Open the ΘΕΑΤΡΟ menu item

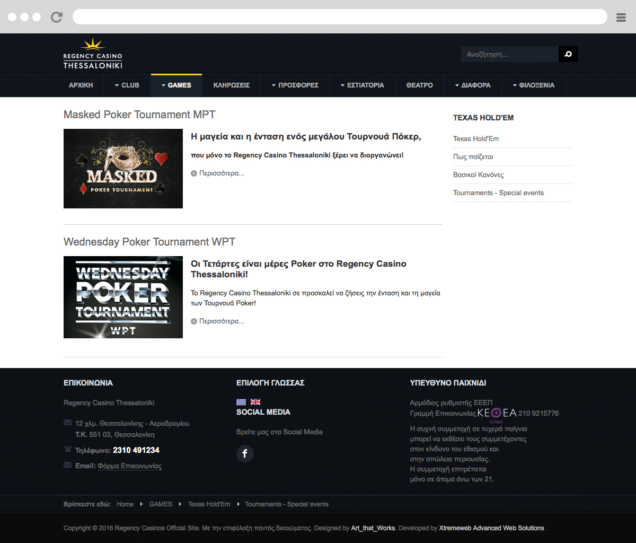click(420, 85)
